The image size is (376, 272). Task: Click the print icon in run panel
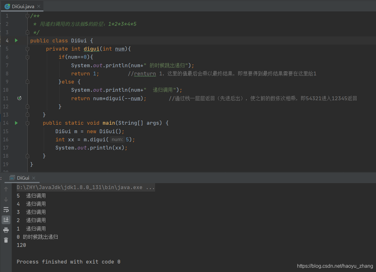(6, 230)
